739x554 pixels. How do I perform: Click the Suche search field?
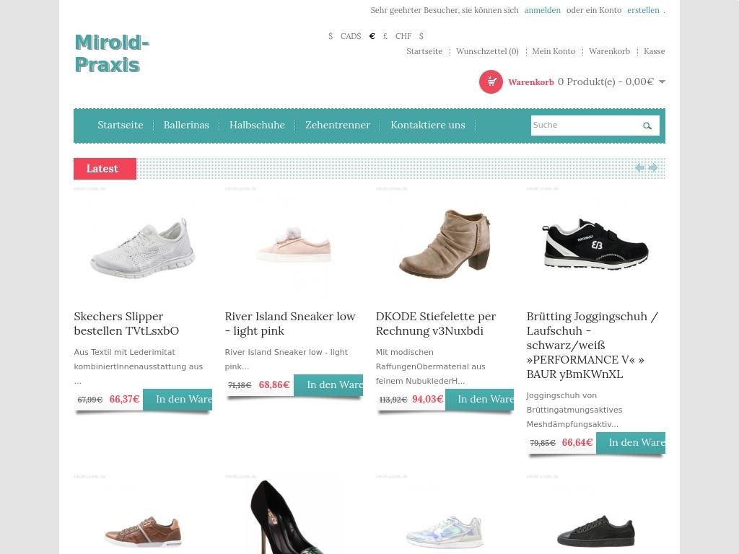pyautogui.click(x=585, y=126)
